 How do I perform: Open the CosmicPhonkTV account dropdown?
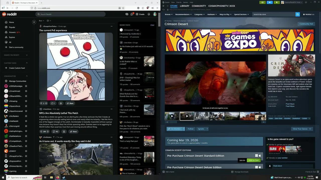click(291, 2)
